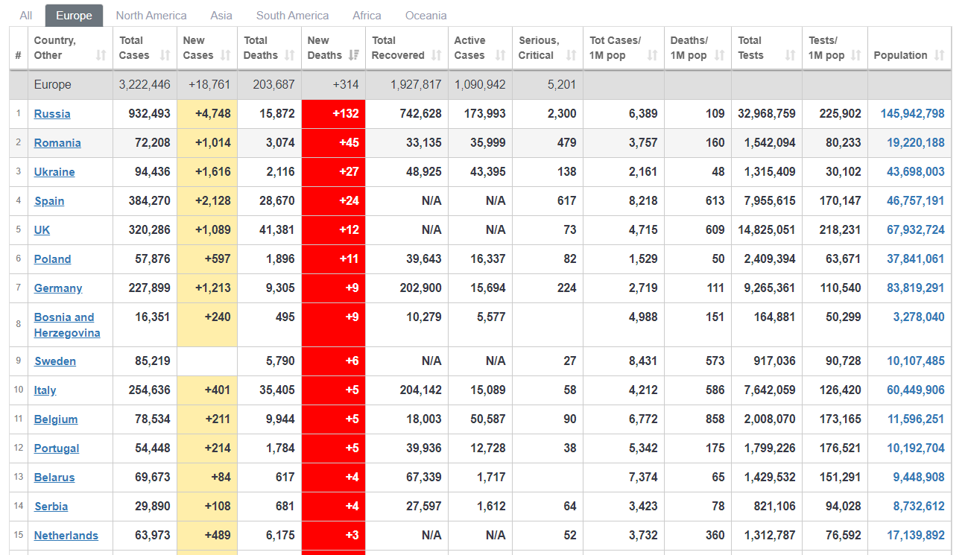Sort by Total Tests column icon
Image resolution: width=968 pixels, height=555 pixels.
pyautogui.click(x=790, y=55)
